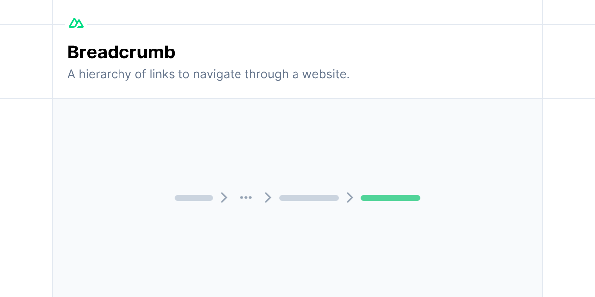Click the chevron after the first gray breadcrumb

point(224,198)
